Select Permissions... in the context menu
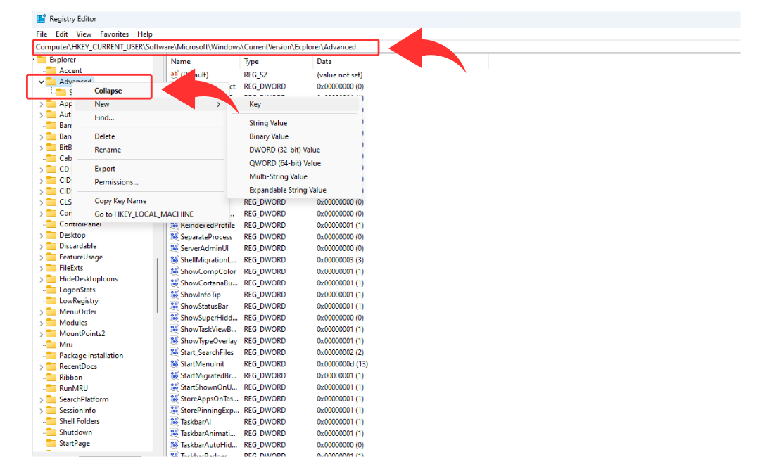The width and height of the screenshot is (760, 457). [116, 182]
